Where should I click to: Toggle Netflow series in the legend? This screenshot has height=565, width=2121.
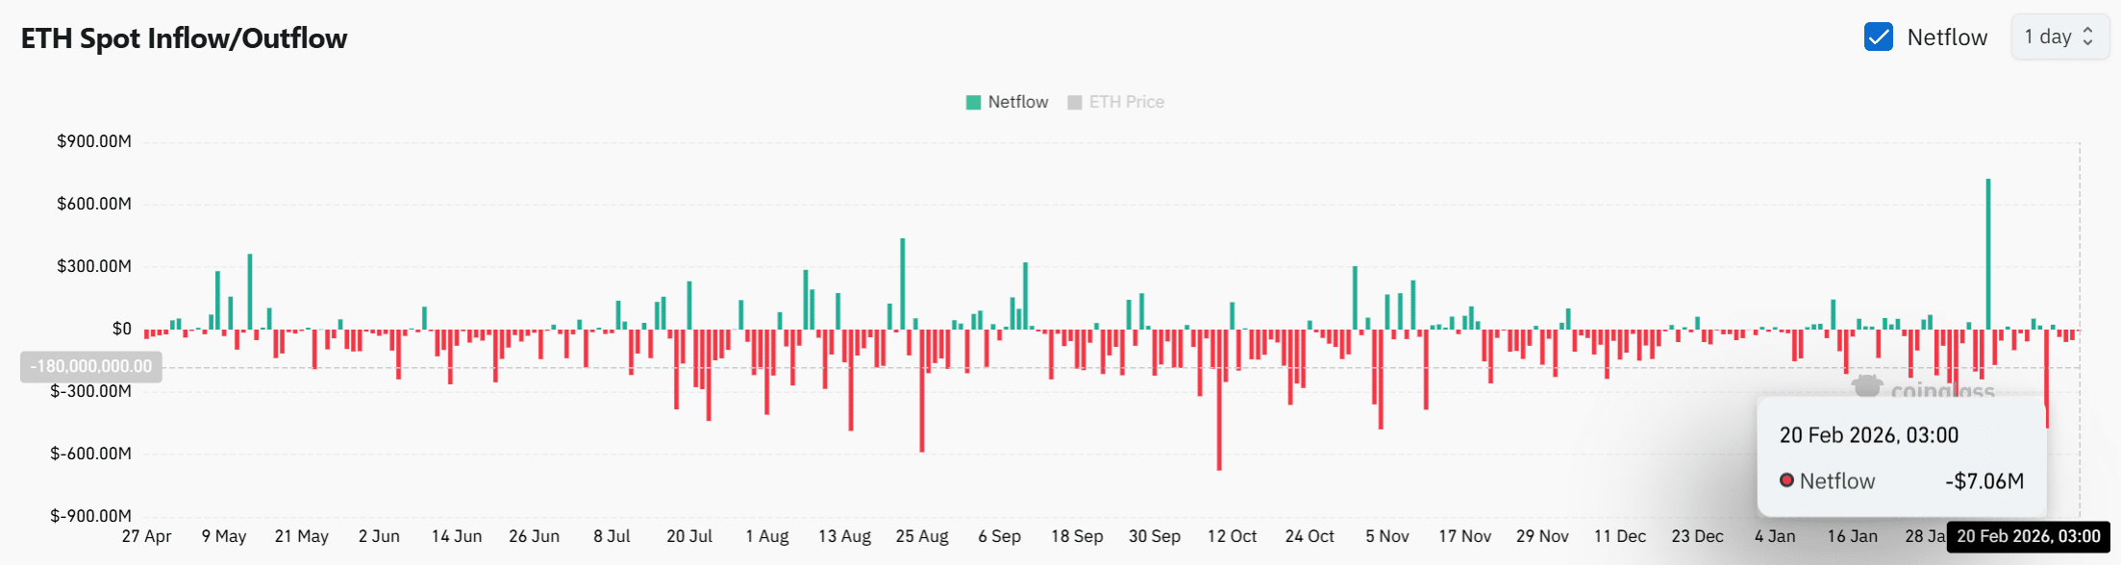click(x=1007, y=102)
